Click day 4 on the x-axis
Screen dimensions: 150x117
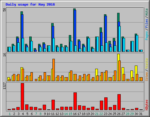click(23, 114)
